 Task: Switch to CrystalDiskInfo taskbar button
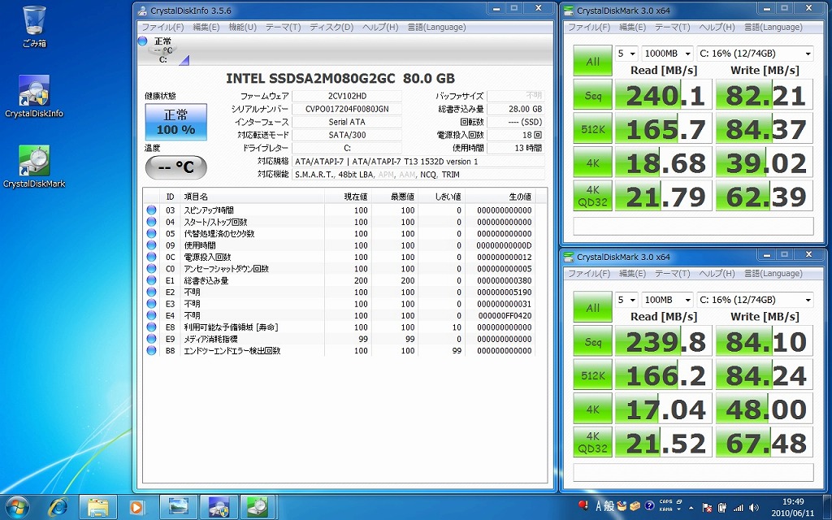click(219, 507)
